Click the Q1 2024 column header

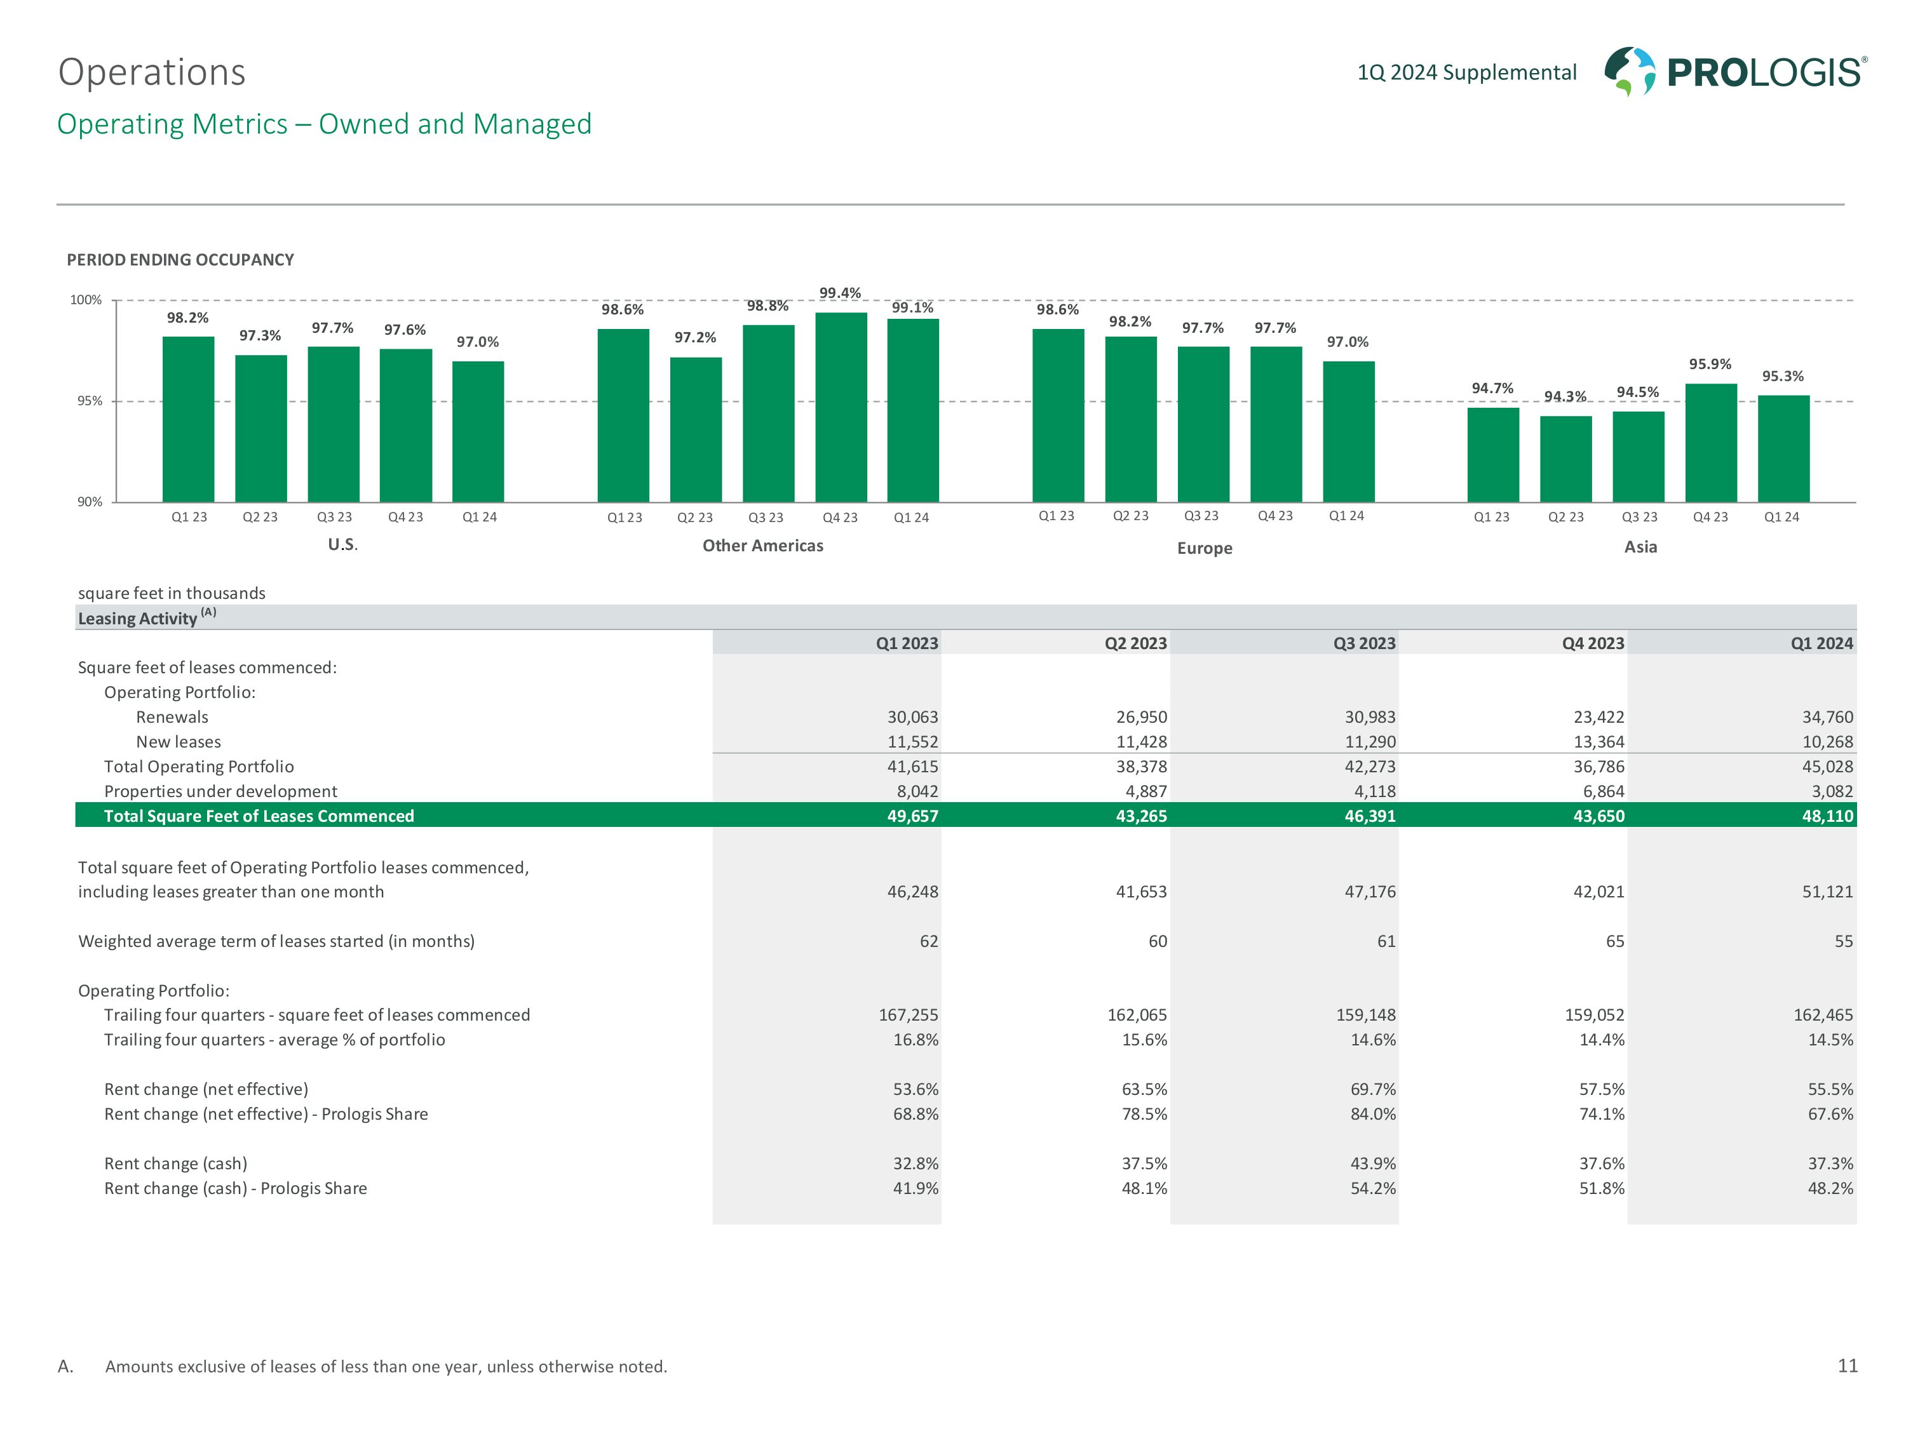tap(1821, 643)
